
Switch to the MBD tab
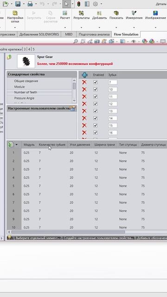coord(69,34)
